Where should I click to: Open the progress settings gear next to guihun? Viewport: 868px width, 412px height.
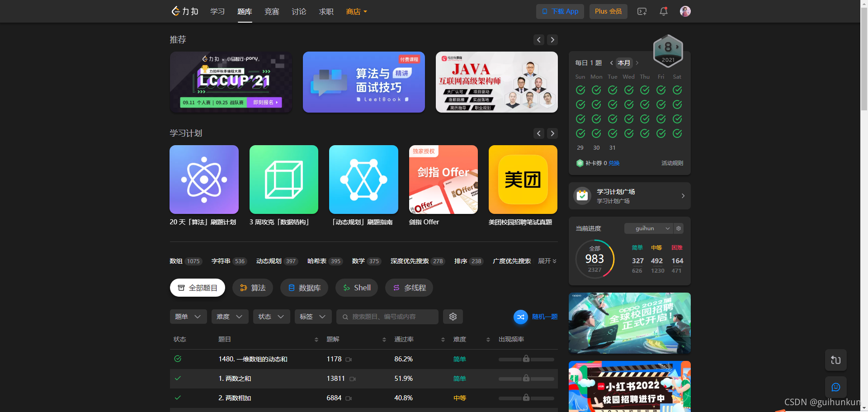click(x=678, y=228)
